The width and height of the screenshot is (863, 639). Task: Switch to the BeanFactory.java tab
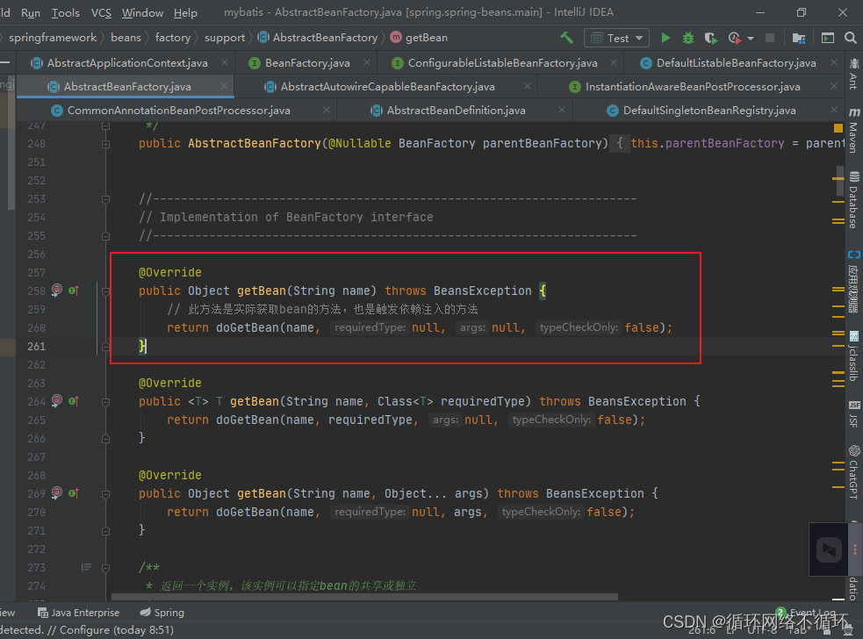click(307, 62)
